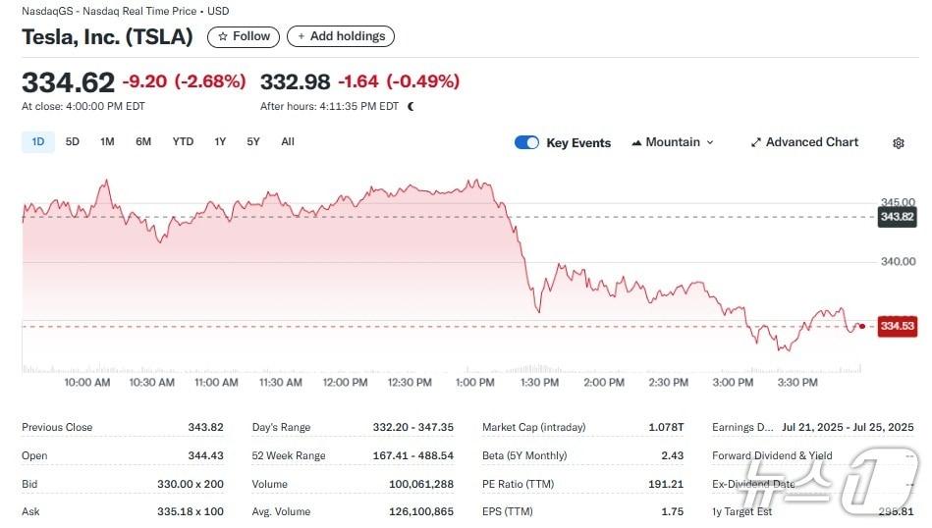
Task: Choose the 6M chart range
Action: point(143,142)
